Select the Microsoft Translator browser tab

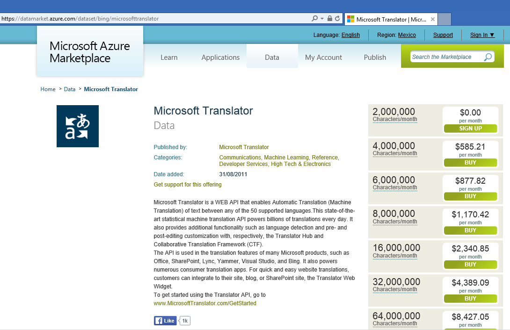[x=391, y=19]
